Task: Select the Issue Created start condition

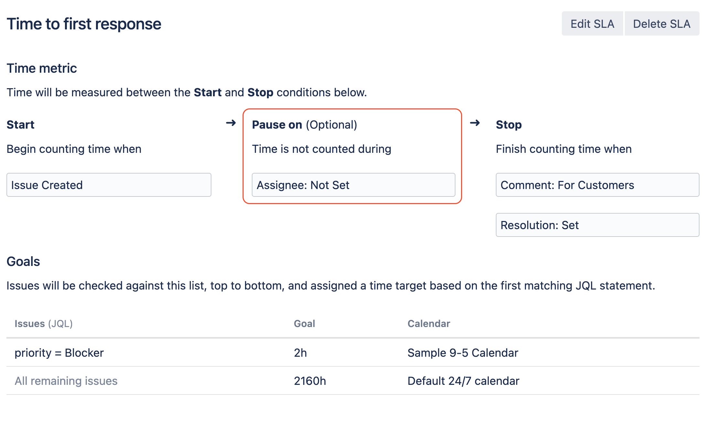Action: 109,185
